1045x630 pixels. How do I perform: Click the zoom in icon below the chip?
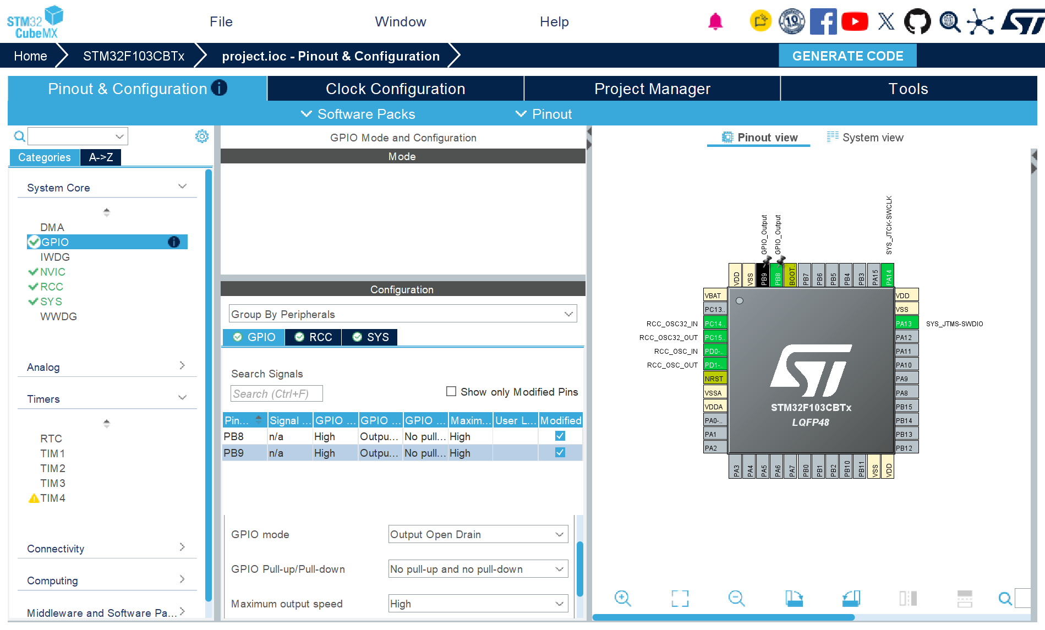(623, 598)
